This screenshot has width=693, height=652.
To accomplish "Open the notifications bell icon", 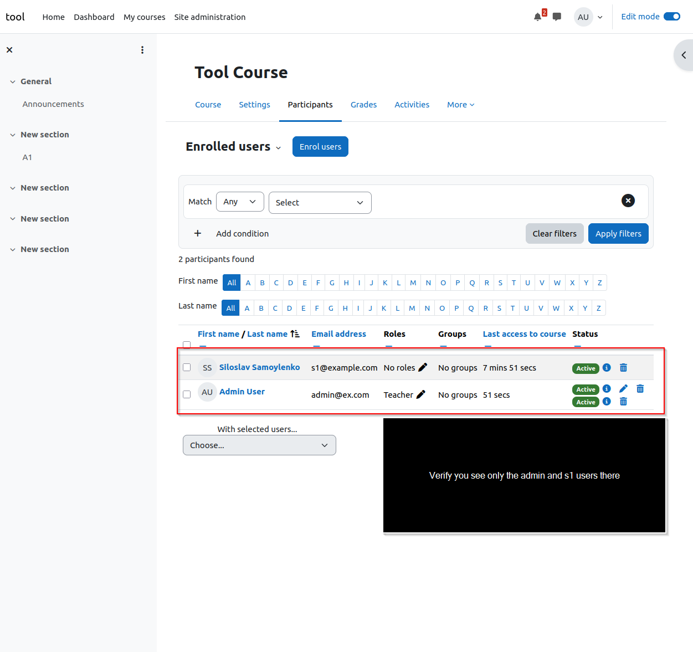I will (x=537, y=17).
